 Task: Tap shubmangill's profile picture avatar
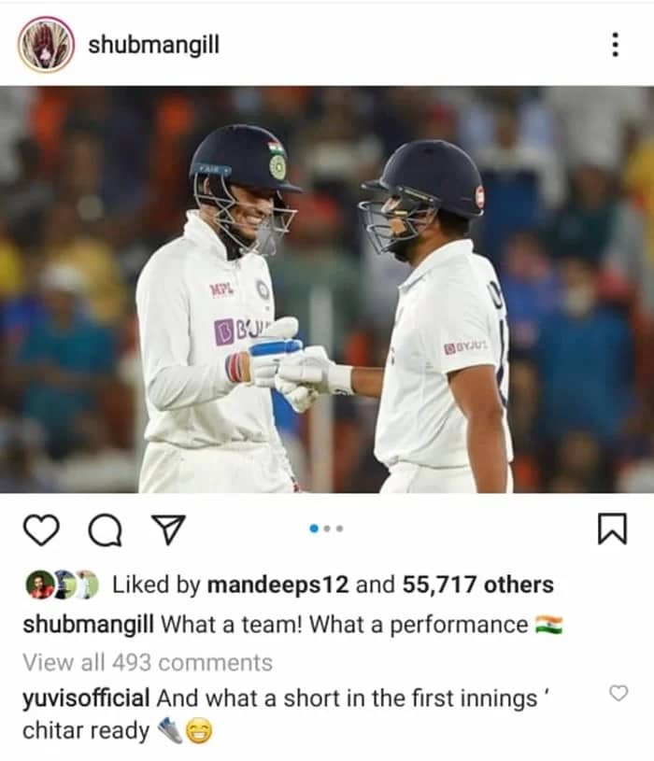pos(46,45)
